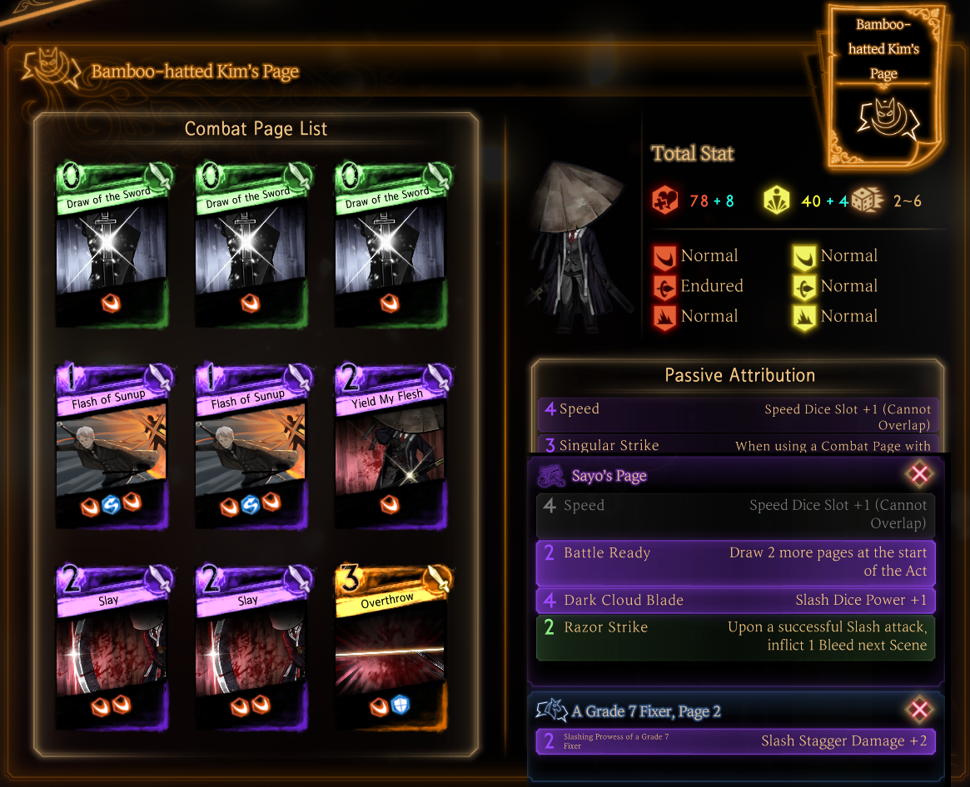
Task: Select the Battle Ready passive
Action: 735,562
